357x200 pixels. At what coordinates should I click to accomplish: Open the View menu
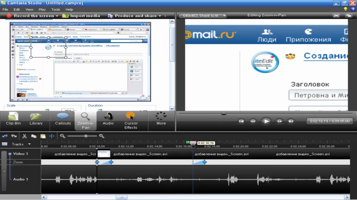(29, 9)
